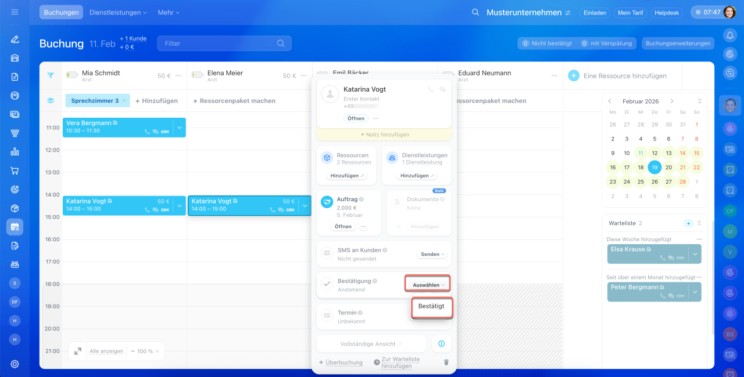Open the Senden SMS dropdown

tap(433, 254)
